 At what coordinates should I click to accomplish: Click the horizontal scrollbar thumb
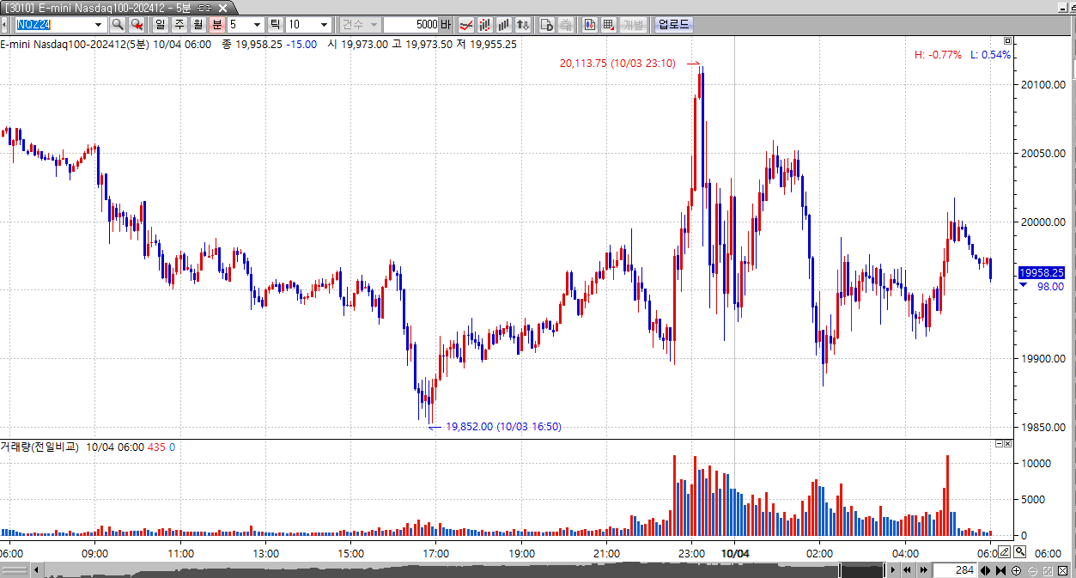(862, 570)
